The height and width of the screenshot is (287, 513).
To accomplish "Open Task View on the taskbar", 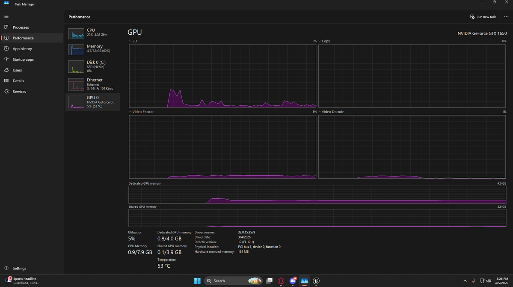I will click(x=269, y=281).
